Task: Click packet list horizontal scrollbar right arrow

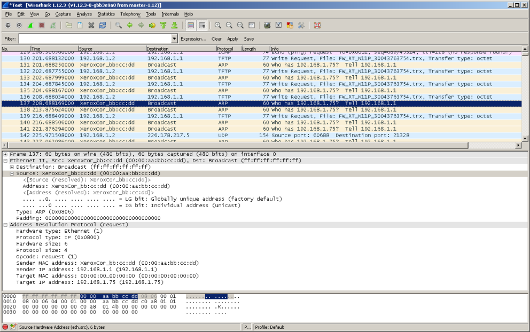Action: point(518,145)
